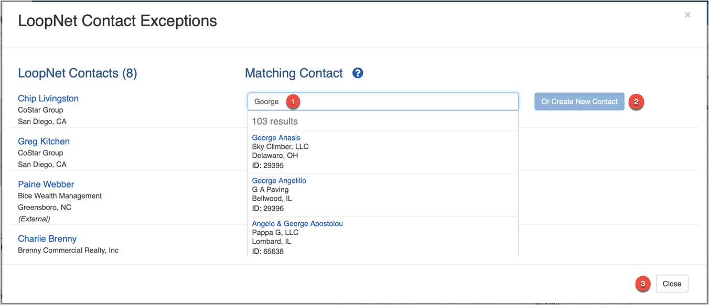Click red annotation marker number 3
This screenshot has width=709, height=305.
point(643,284)
